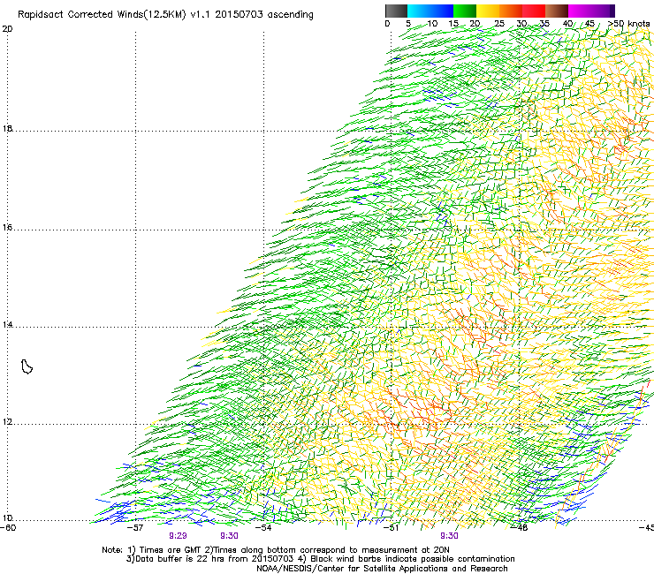Image resolution: width=654 pixels, height=574 pixels.
Task: Click the '9:30' time label right of -51
Action: click(449, 536)
